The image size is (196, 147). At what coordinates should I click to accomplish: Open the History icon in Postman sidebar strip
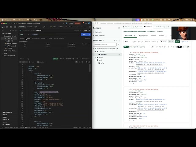[11, 27]
